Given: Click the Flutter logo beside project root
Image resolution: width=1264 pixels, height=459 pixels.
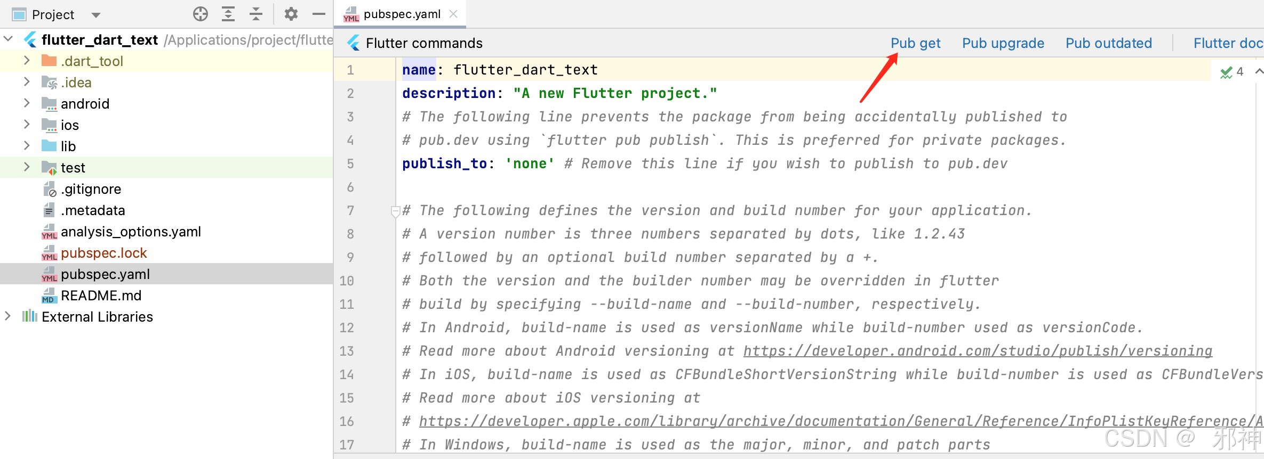Looking at the screenshot, I should point(30,39).
